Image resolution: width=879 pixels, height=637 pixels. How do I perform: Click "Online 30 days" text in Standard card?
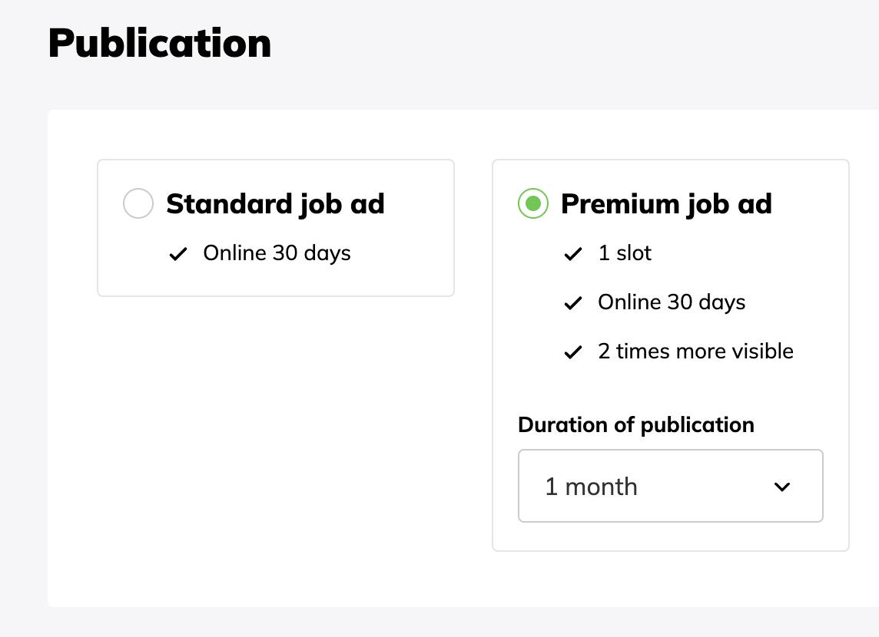tap(277, 253)
